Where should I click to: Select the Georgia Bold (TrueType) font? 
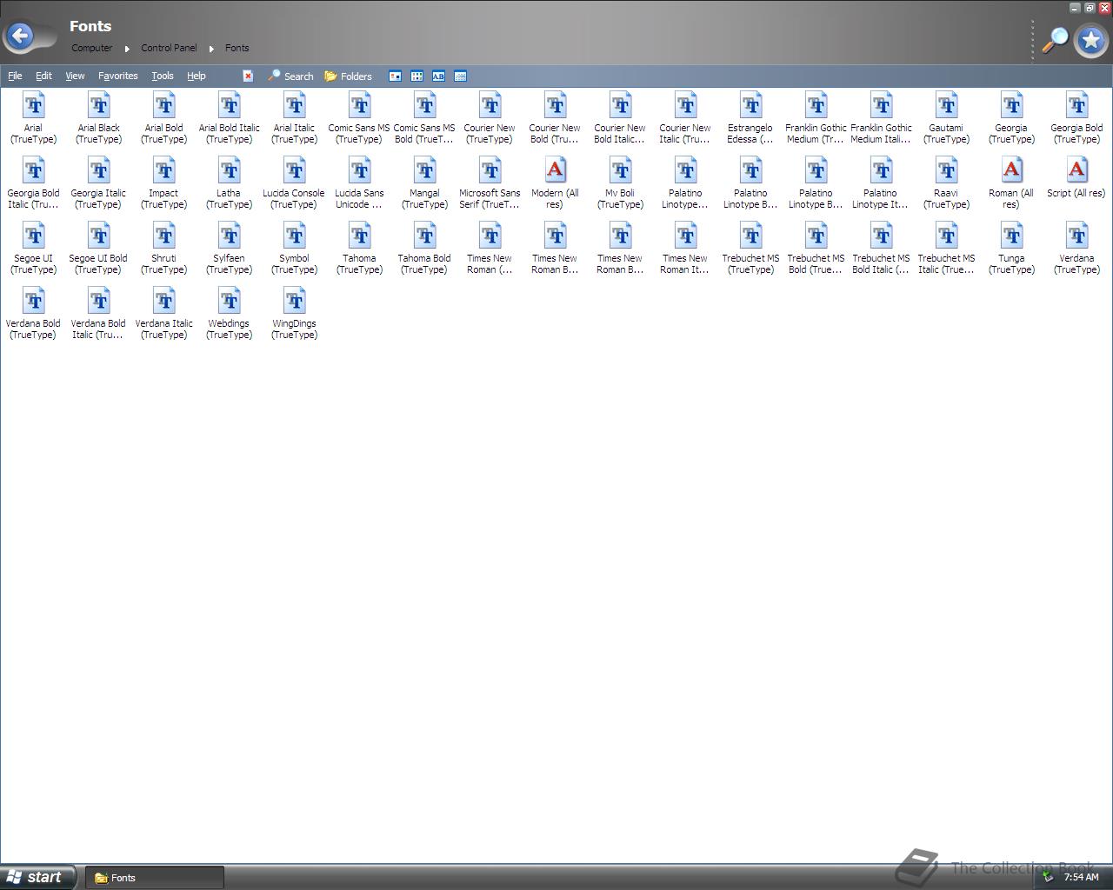(1076, 117)
